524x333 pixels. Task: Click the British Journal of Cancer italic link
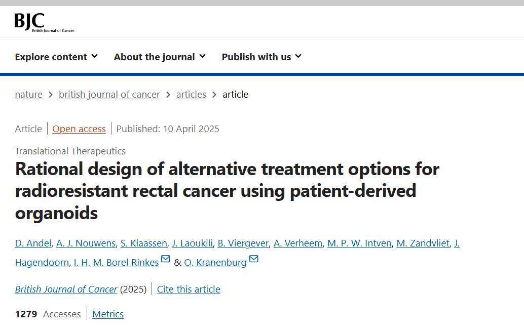pyautogui.click(x=66, y=289)
